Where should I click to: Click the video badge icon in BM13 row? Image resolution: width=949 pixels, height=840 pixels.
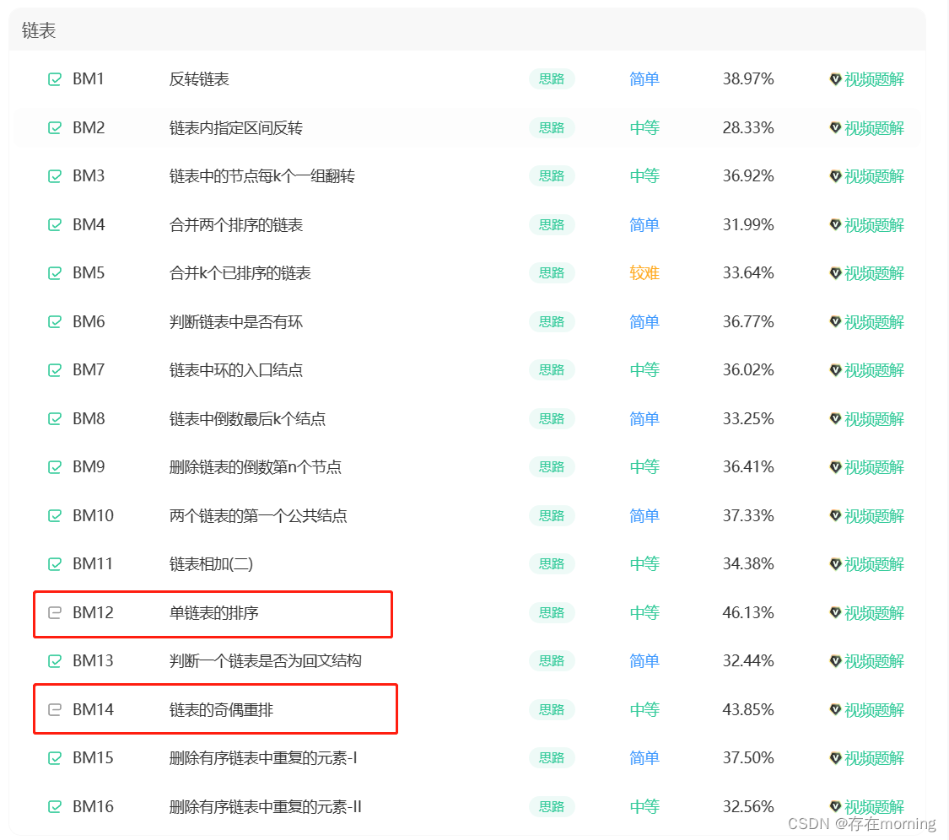click(835, 661)
